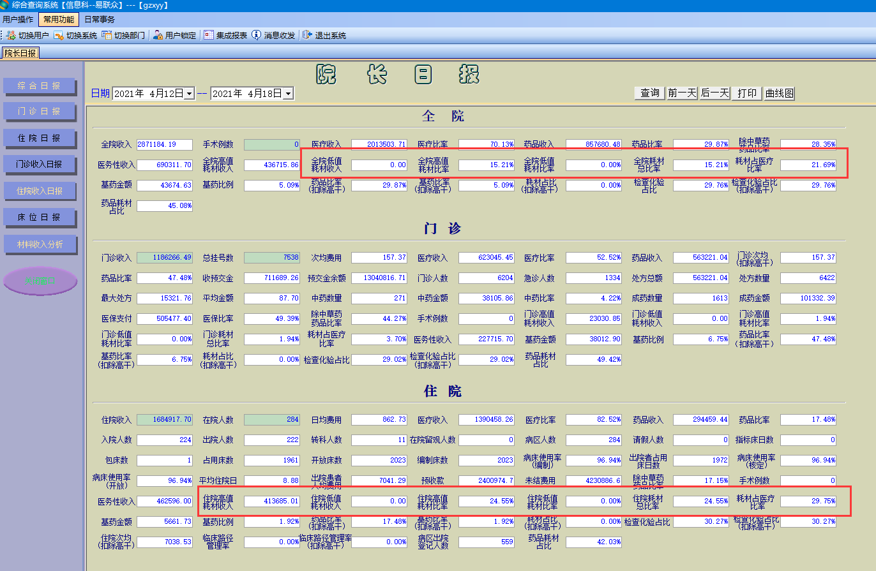The image size is (876, 571).
Task: Open 床位日报 in the sidebar
Action: point(40,218)
